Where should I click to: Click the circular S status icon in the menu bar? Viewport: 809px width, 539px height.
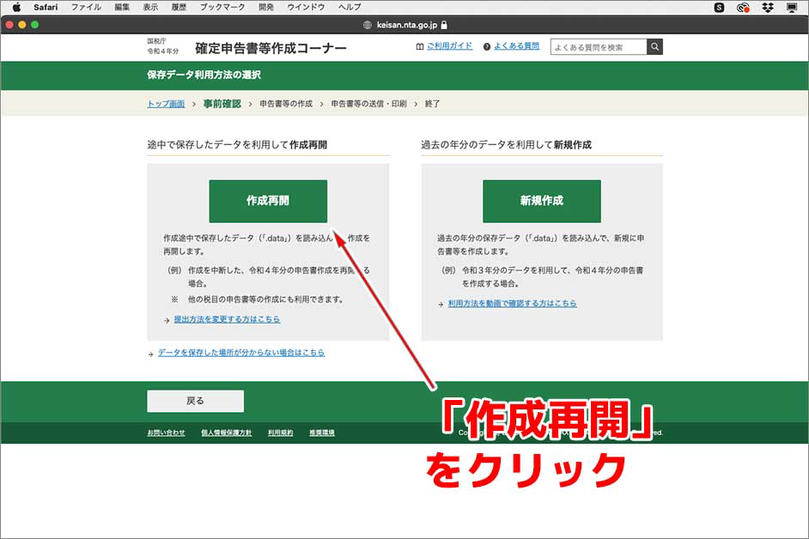click(x=721, y=8)
